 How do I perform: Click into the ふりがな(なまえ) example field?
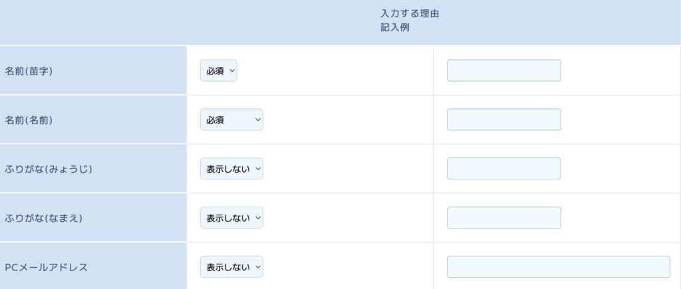tap(503, 218)
